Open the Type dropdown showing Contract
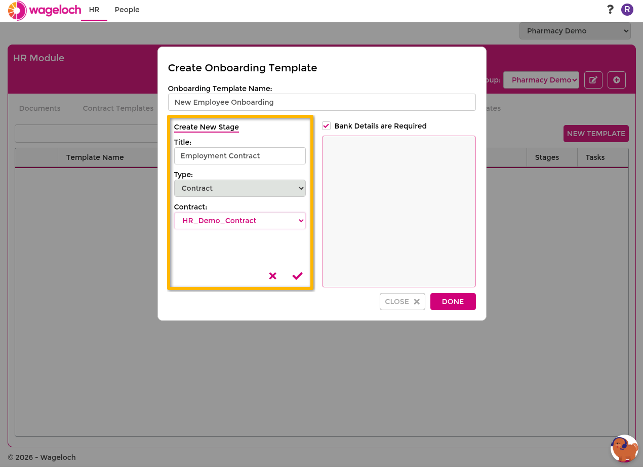 [240, 188]
